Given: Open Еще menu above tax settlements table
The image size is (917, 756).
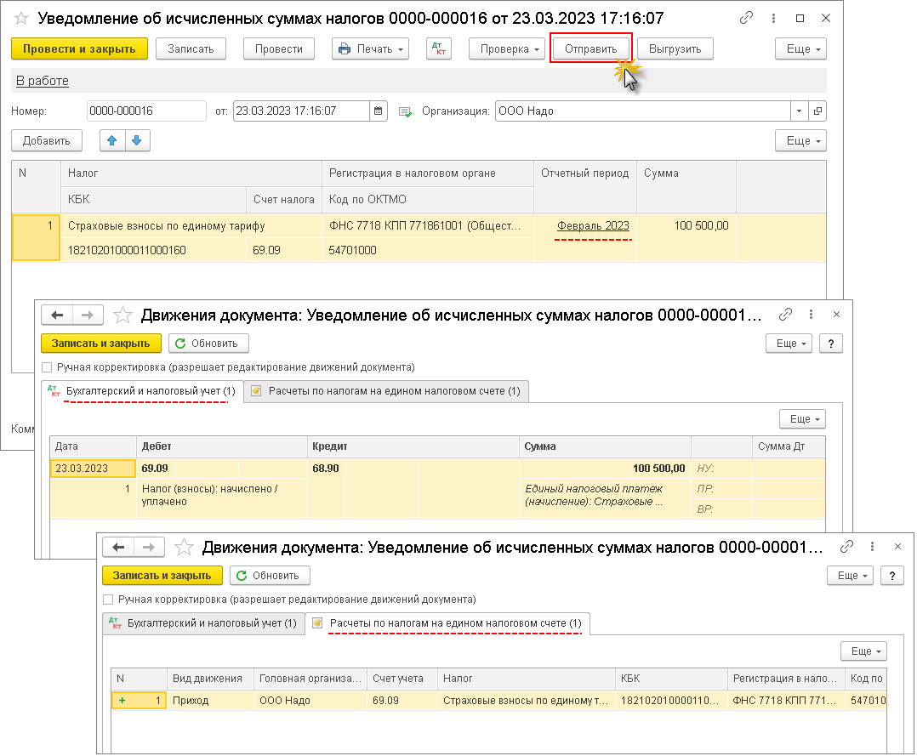Looking at the screenshot, I should 863,651.
